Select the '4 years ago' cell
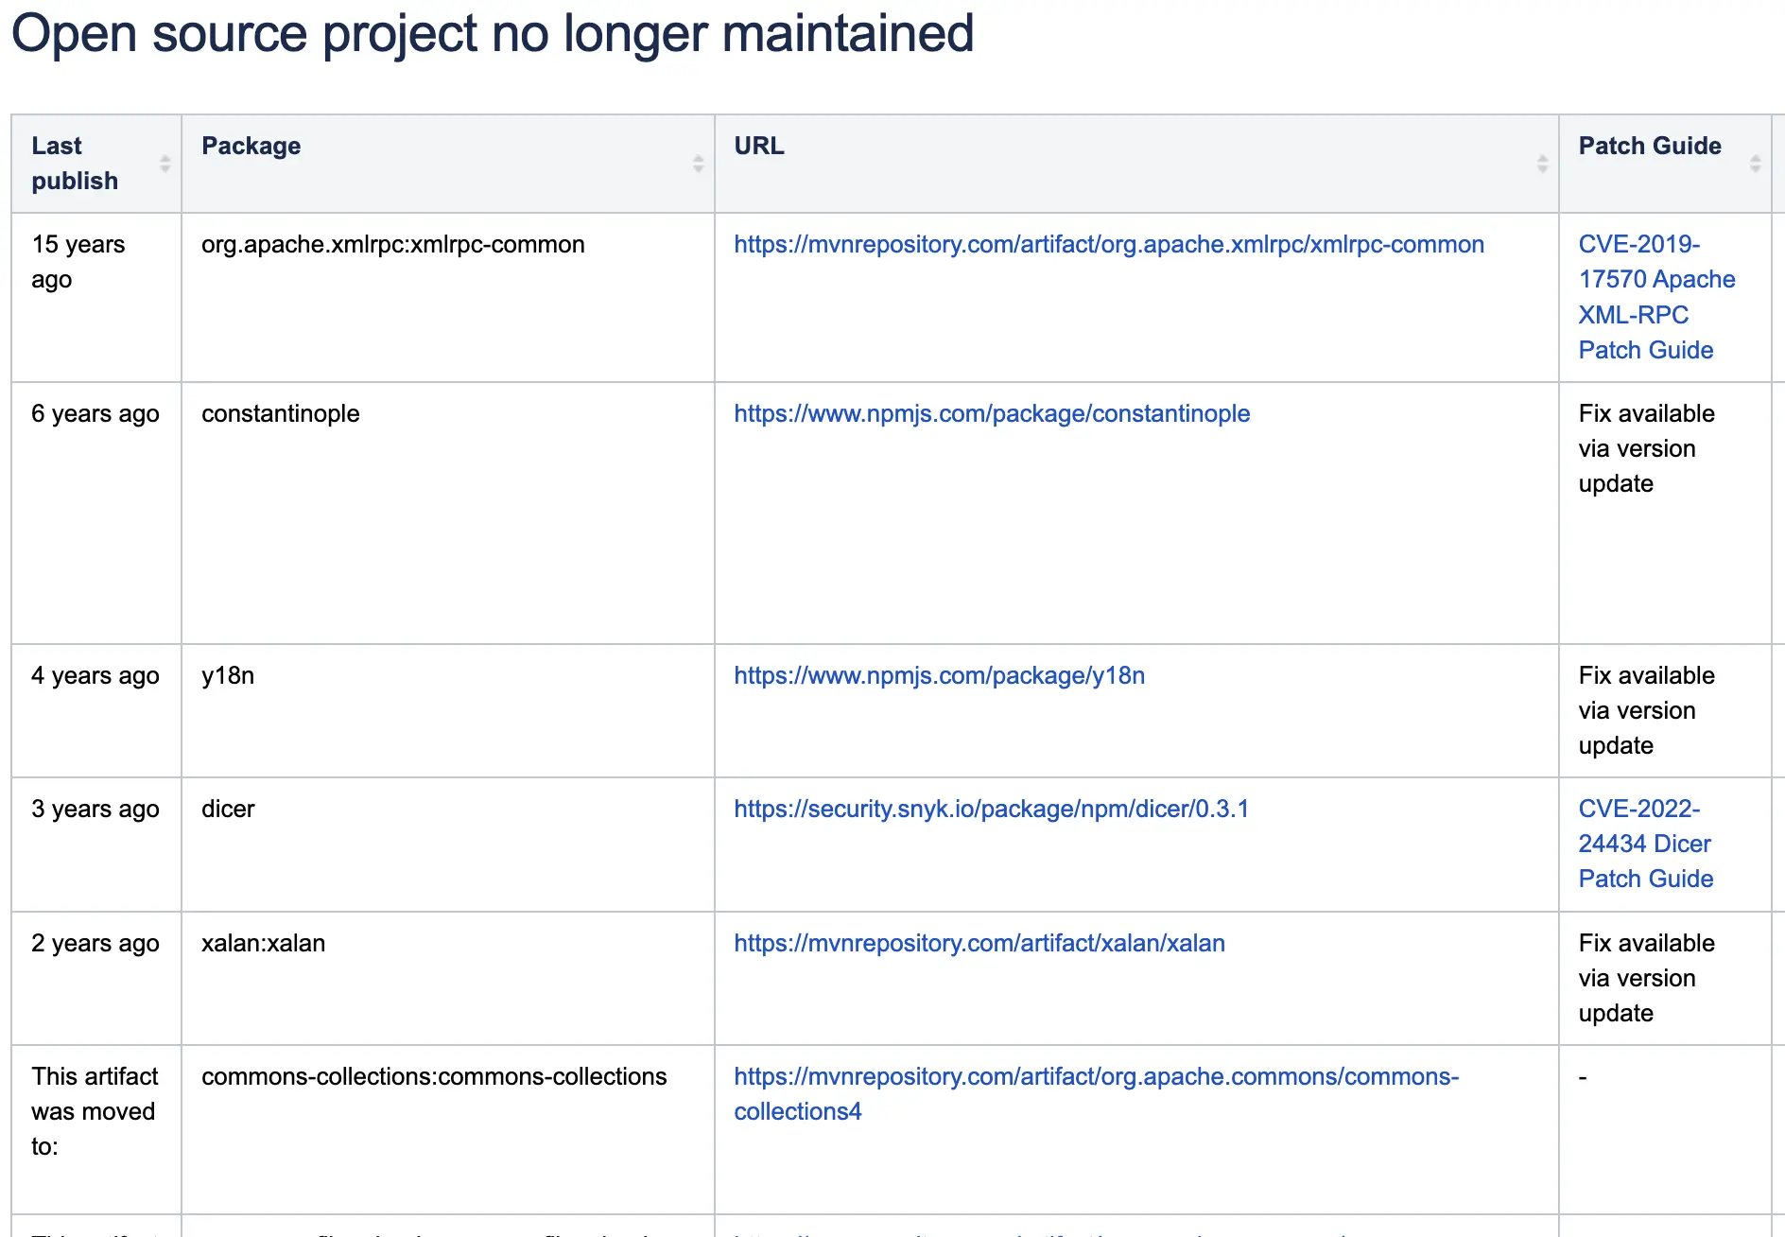Screen dimensions: 1785x1237 [x=96, y=710]
